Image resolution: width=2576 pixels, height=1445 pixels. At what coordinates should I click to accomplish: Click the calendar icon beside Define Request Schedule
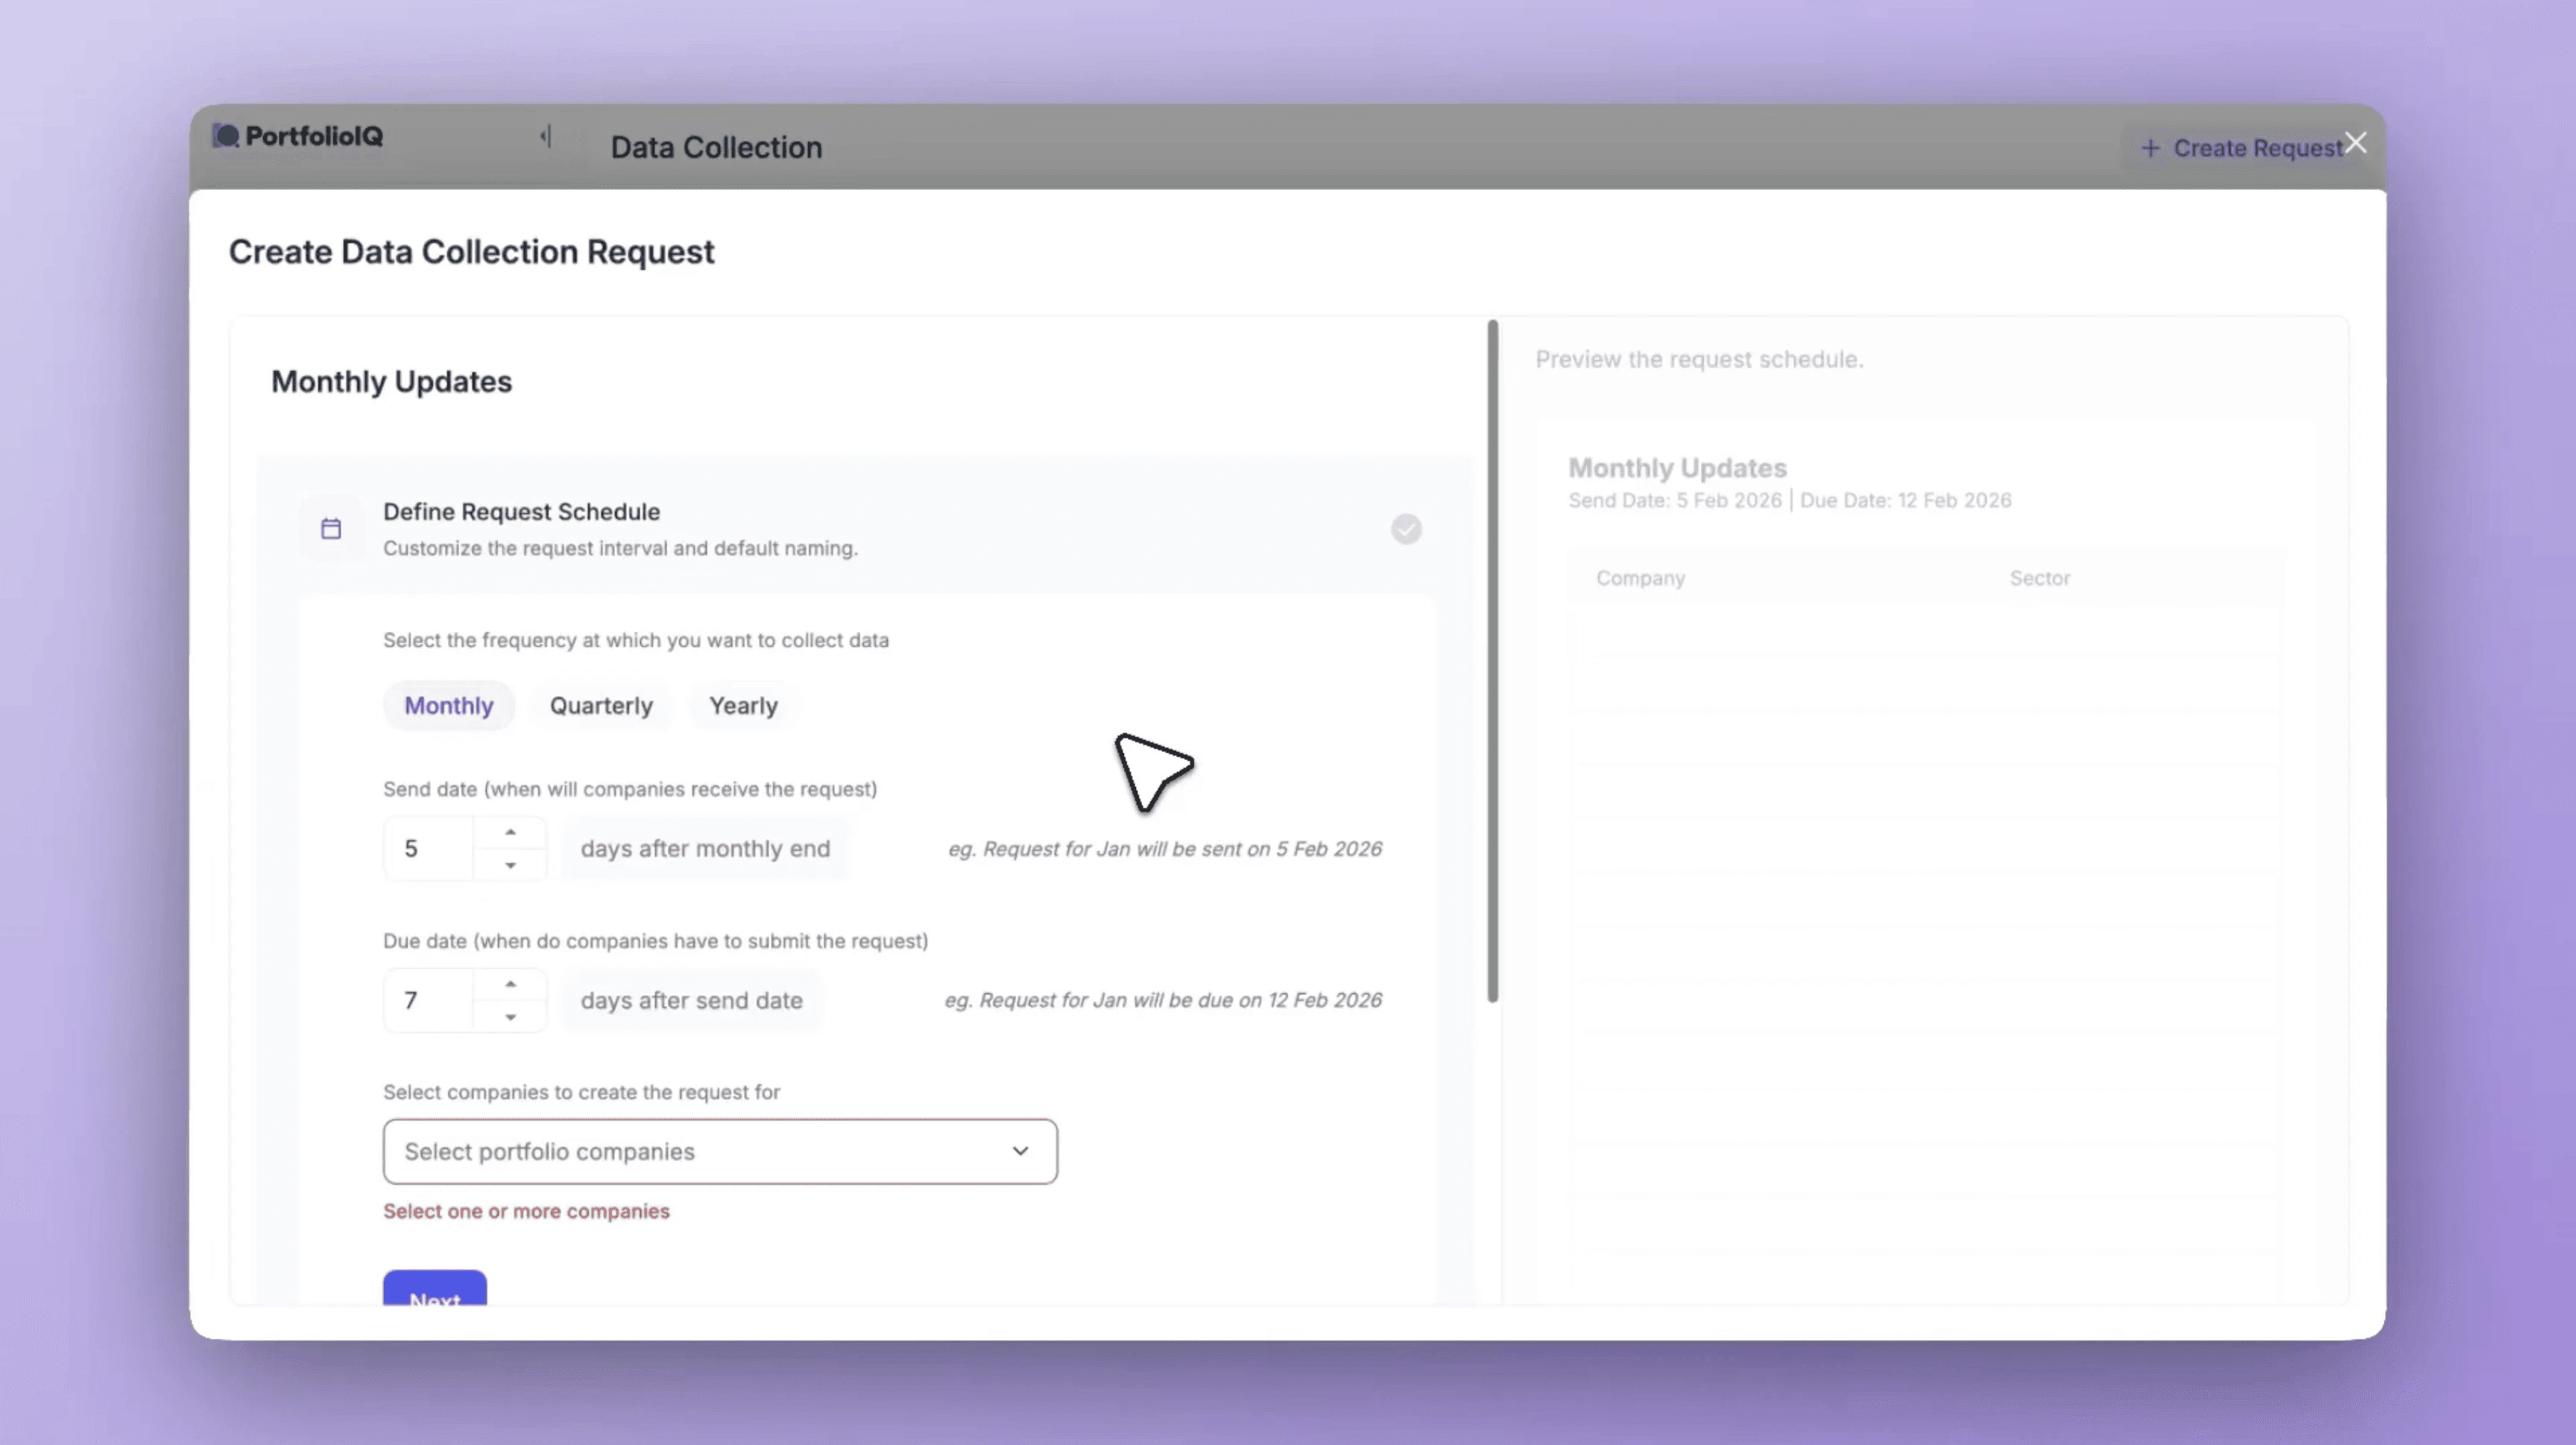(x=331, y=529)
